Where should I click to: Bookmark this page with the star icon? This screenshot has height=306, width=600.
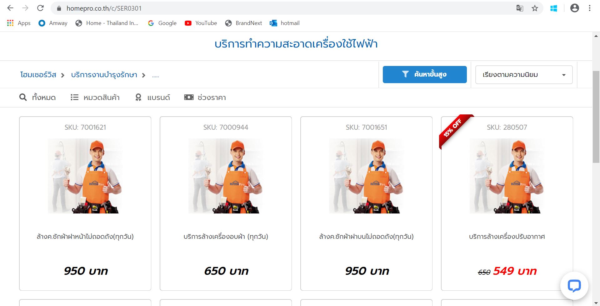(x=535, y=8)
